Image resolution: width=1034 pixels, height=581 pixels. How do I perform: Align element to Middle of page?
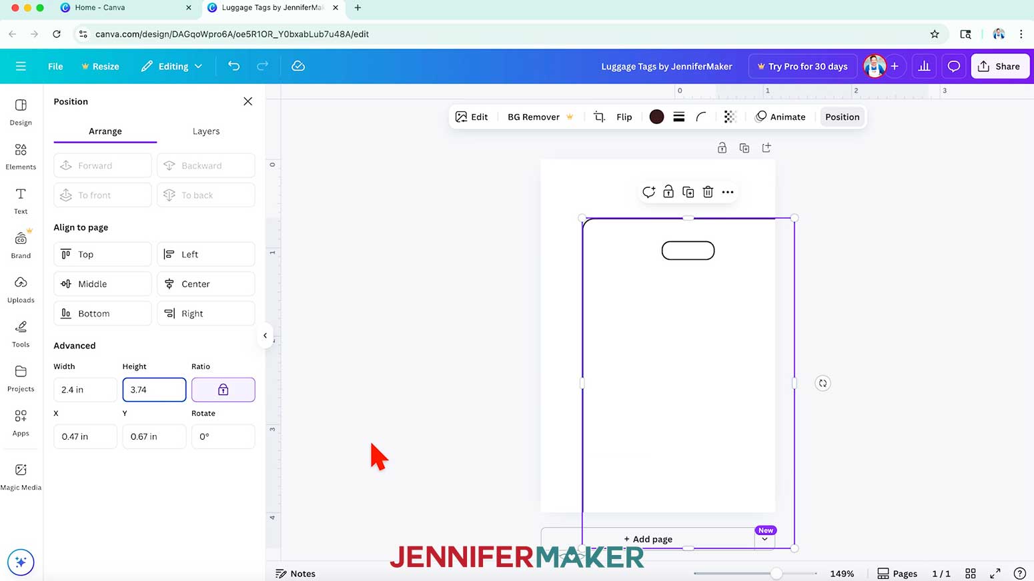(x=103, y=284)
